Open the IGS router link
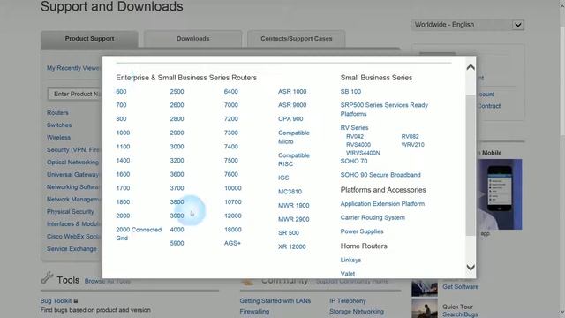This screenshot has height=318, width=565. click(283, 178)
